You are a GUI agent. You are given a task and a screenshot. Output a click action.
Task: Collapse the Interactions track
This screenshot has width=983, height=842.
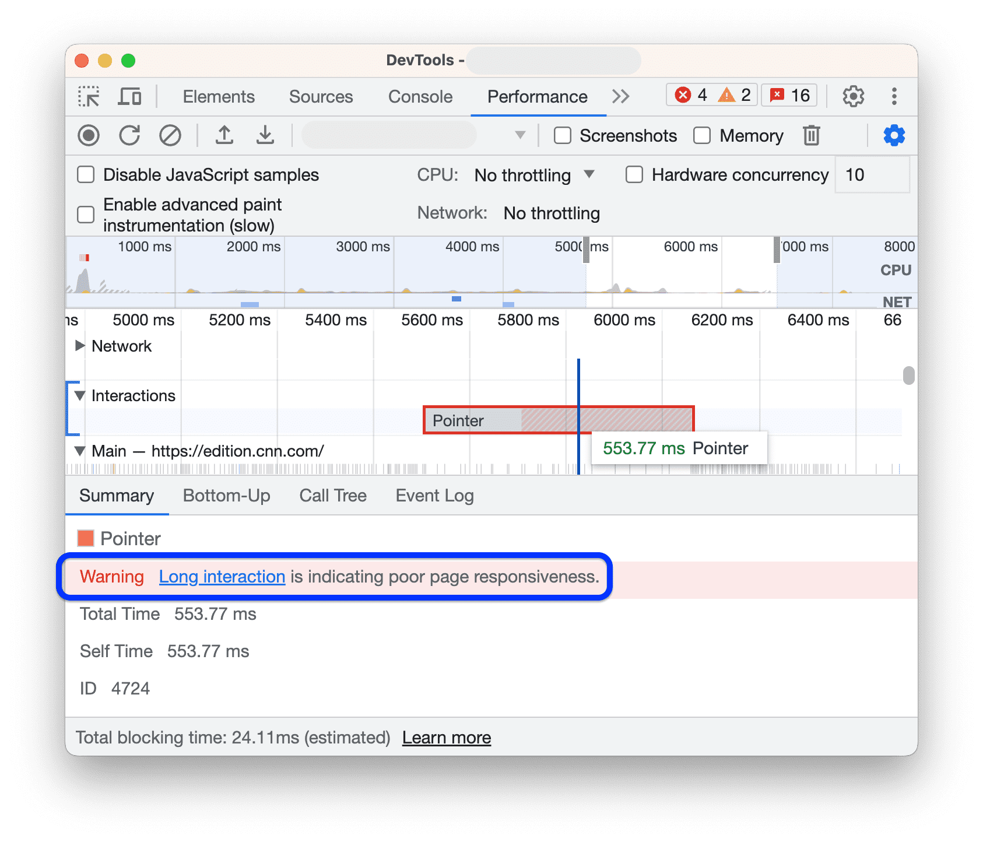click(x=80, y=396)
